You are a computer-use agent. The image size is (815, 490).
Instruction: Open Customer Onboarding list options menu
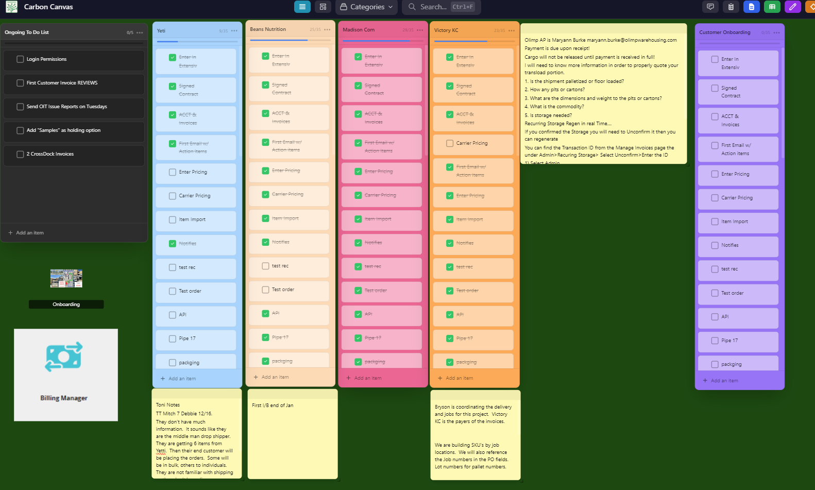776,32
